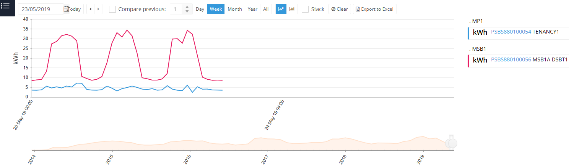The width and height of the screenshot is (569, 167).
Task: Click the timeline range slider handle
Action: (x=452, y=143)
